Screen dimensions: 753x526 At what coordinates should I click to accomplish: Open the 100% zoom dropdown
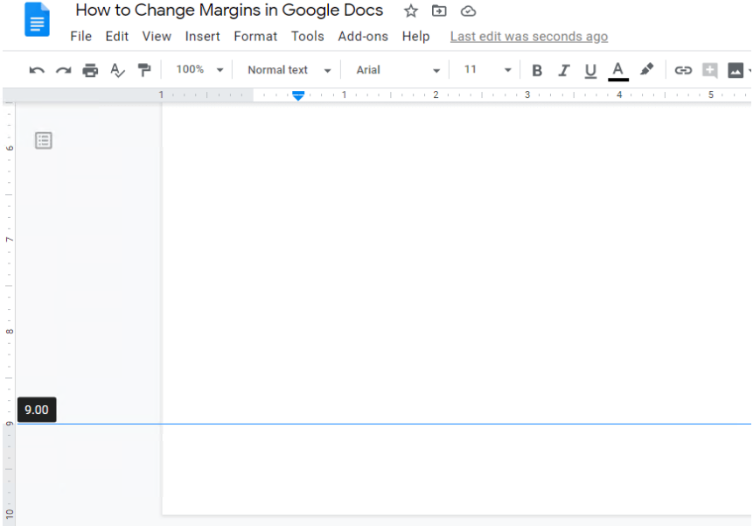[199, 70]
